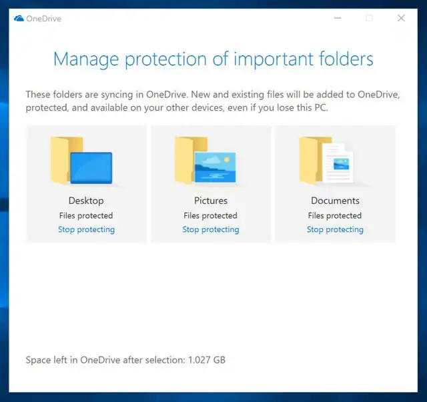This screenshot has width=427, height=402.
Task: Click the OneDrive cloud logo icon
Action: pos(19,19)
